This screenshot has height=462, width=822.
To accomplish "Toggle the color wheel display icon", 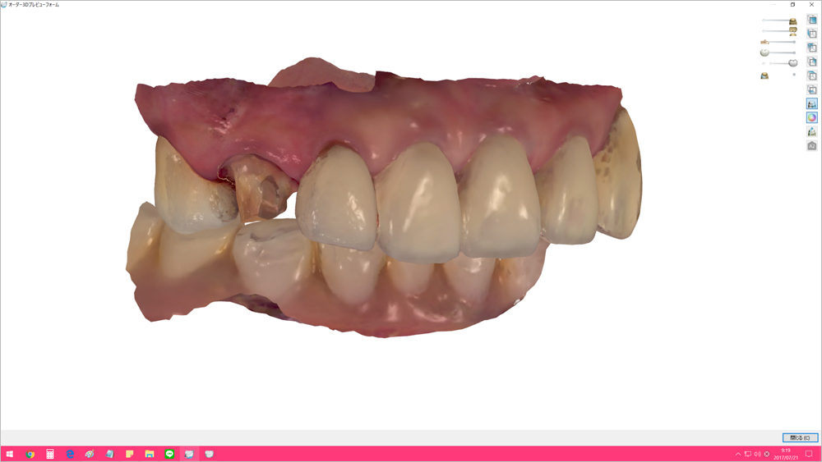I will click(812, 118).
